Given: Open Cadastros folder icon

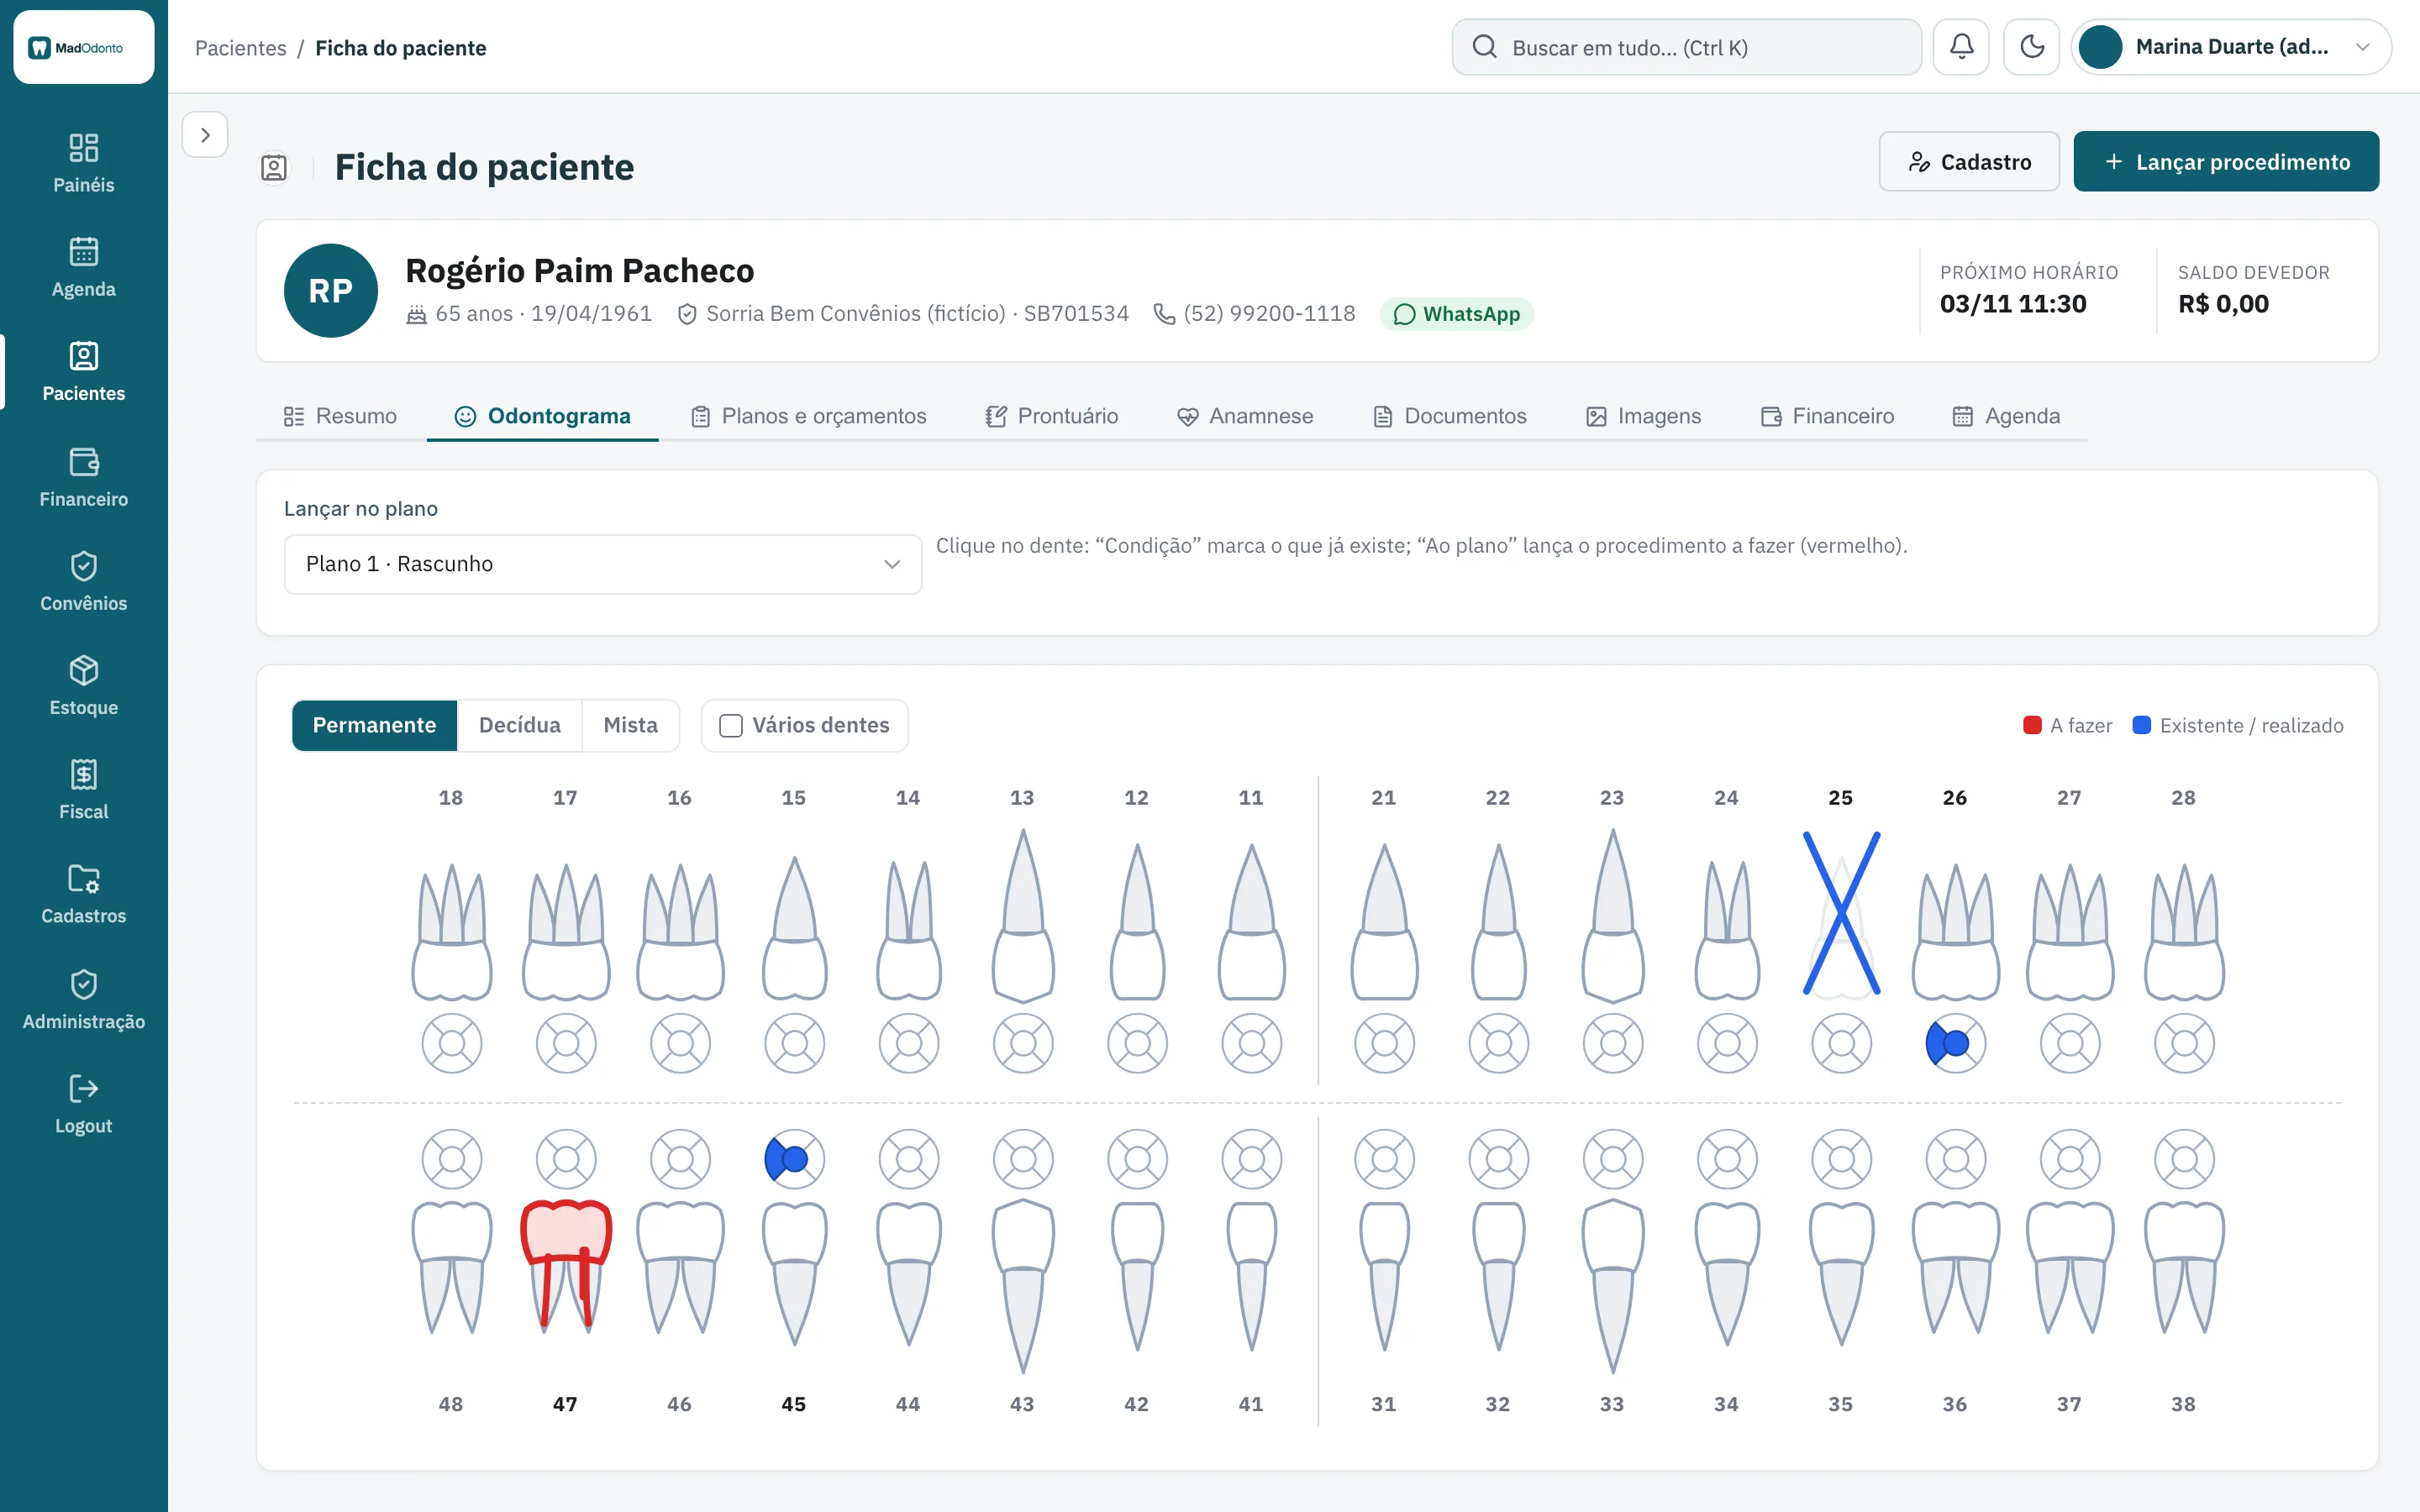Looking at the screenshot, I should pyautogui.click(x=84, y=878).
